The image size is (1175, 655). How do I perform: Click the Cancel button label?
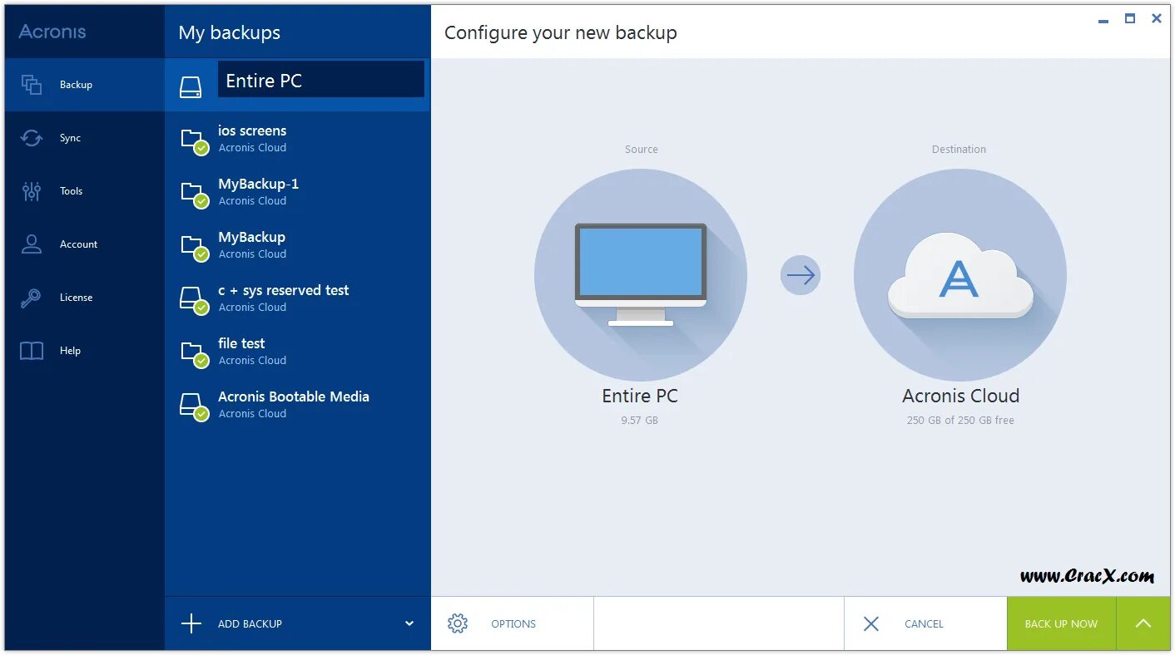point(924,623)
